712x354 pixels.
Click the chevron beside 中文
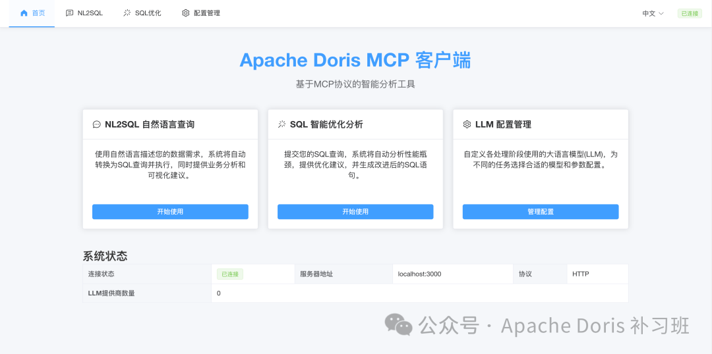tap(661, 14)
